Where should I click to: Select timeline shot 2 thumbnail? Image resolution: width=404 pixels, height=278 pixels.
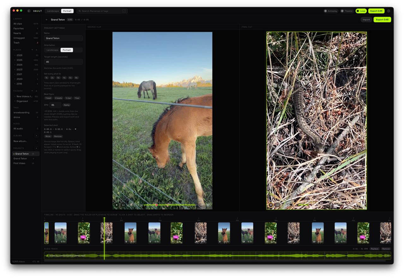pos(61,233)
